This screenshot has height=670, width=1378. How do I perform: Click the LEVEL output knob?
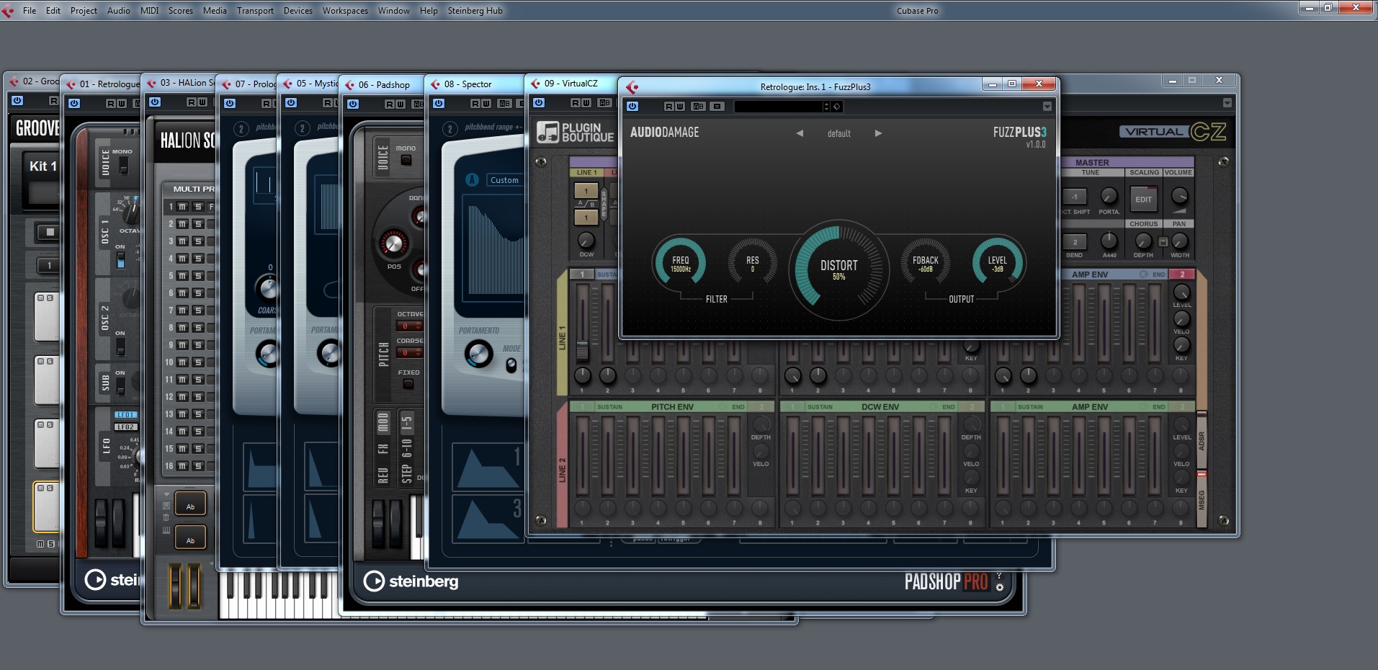point(997,262)
